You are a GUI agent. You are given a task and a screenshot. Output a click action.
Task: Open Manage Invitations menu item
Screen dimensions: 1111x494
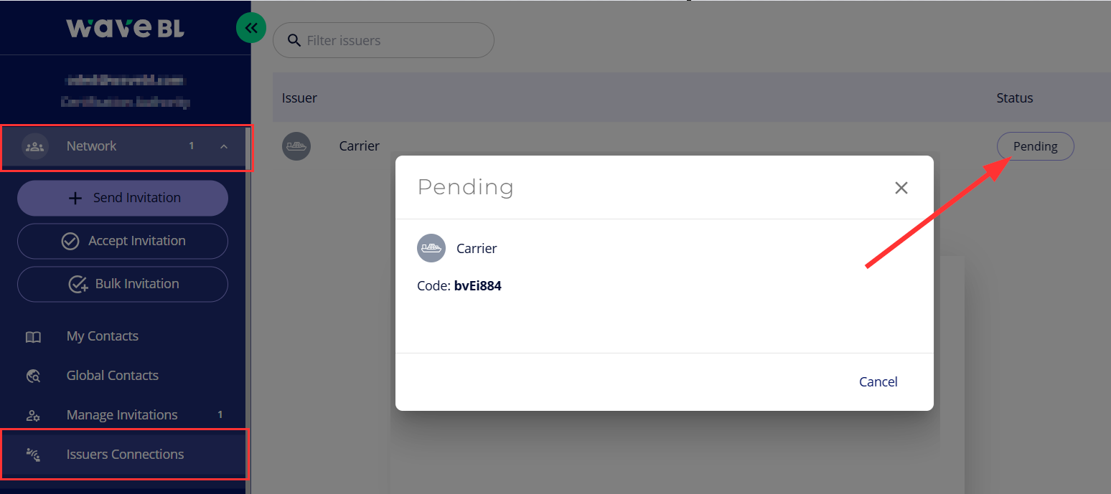tap(122, 415)
